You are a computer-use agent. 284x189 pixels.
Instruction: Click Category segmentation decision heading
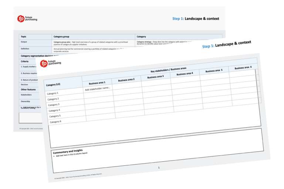(x=39, y=56)
